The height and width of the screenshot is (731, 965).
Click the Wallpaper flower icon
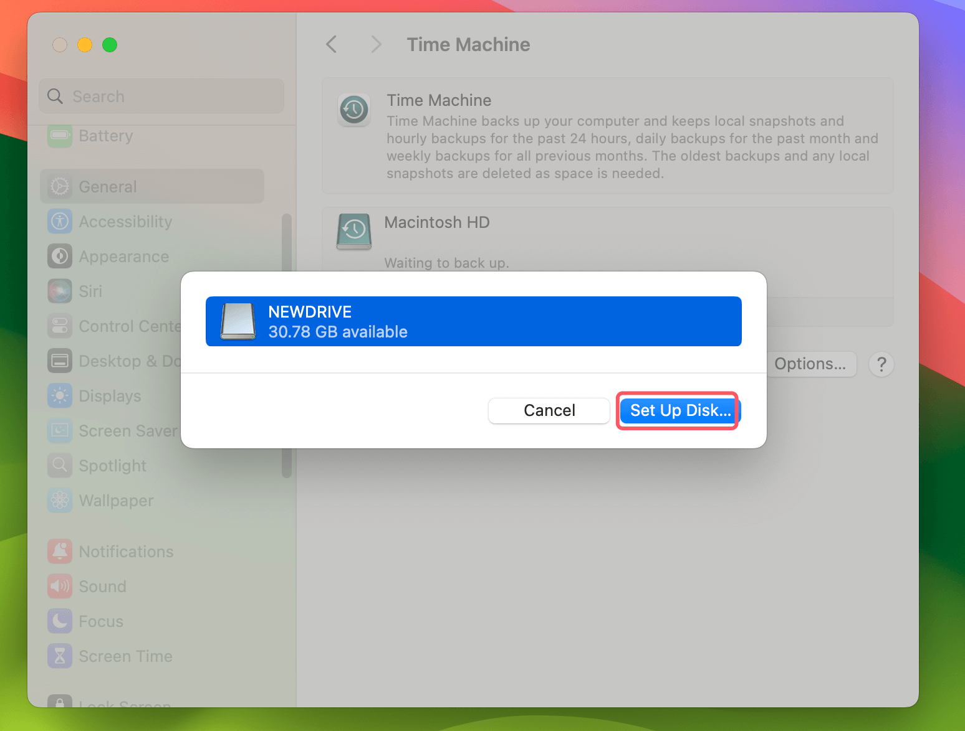click(x=59, y=501)
